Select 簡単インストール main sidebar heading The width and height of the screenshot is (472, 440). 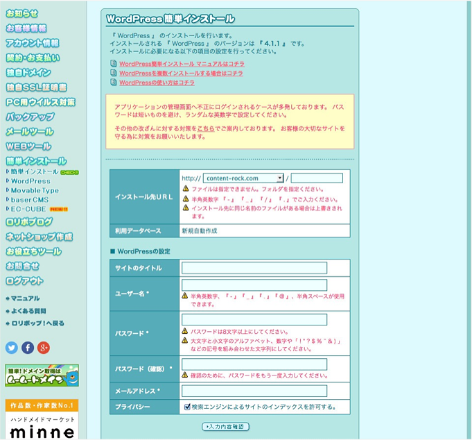point(37,161)
